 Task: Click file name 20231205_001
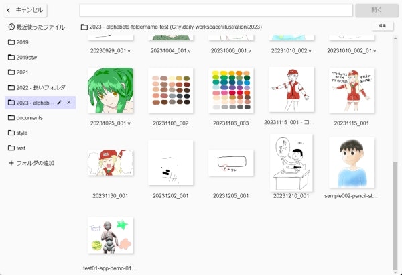coord(231,196)
